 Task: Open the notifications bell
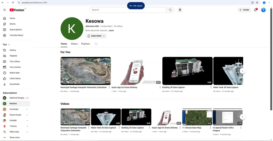(255, 10)
